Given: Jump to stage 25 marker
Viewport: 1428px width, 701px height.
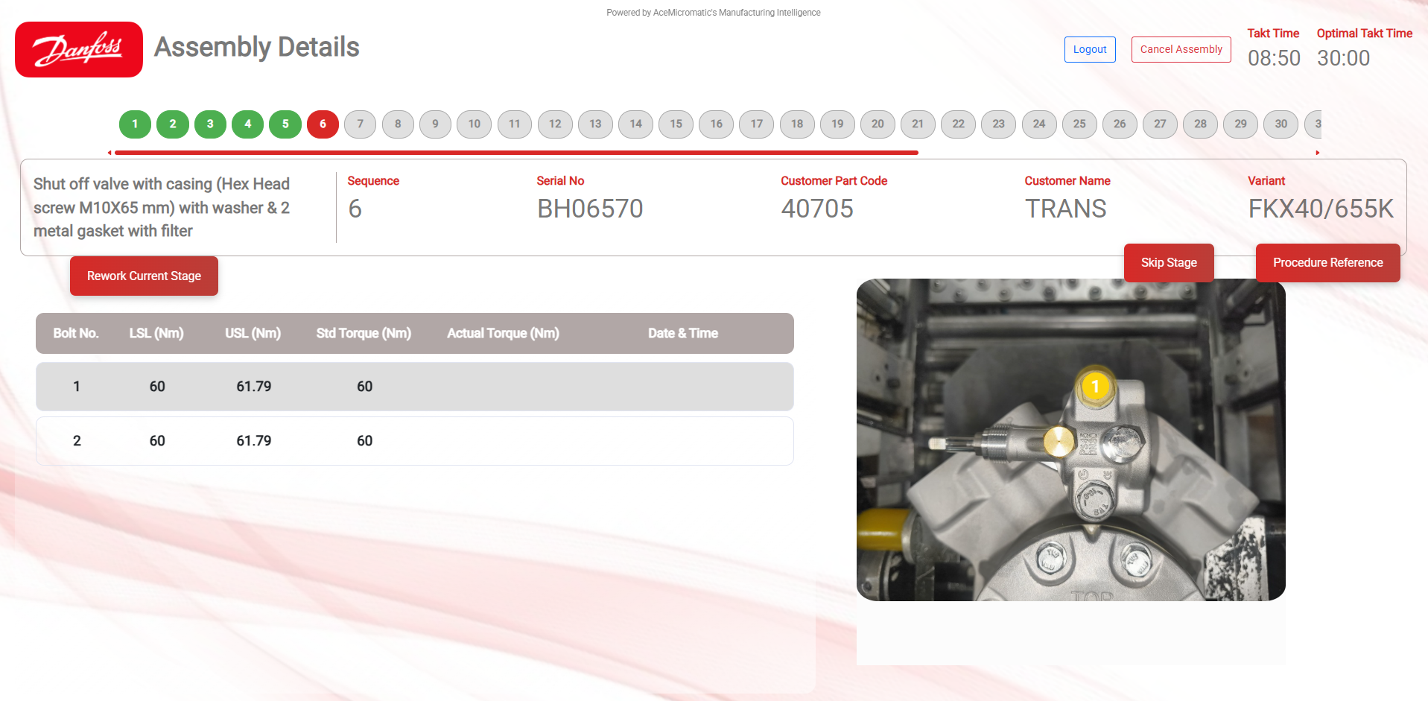Looking at the screenshot, I should [1079, 124].
